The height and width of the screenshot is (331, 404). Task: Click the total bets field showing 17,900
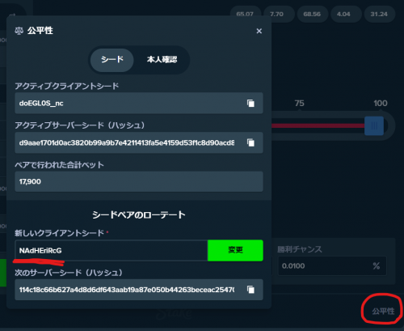pyautogui.click(x=139, y=181)
